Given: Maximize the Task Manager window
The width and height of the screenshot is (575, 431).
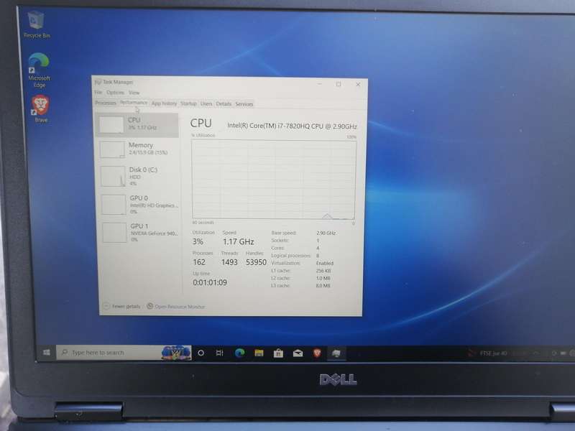Looking at the screenshot, I should tap(339, 84).
